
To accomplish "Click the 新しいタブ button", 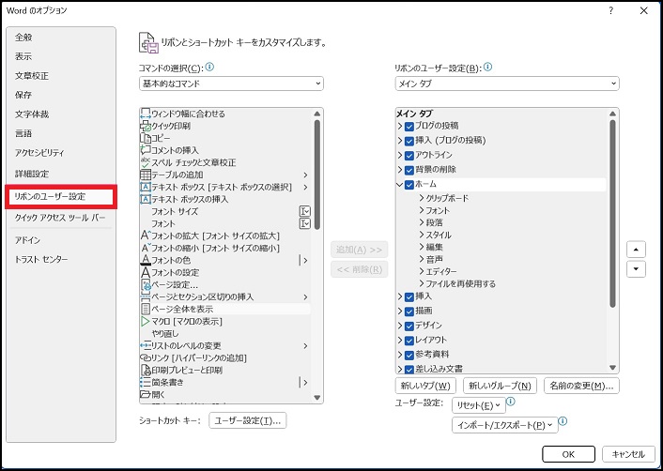I will pyautogui.click(x=425, y=386).
